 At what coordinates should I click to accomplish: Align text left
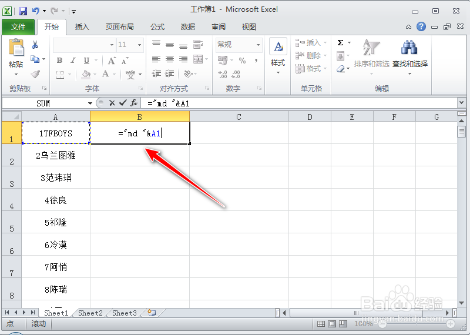(x=156, y=59)
